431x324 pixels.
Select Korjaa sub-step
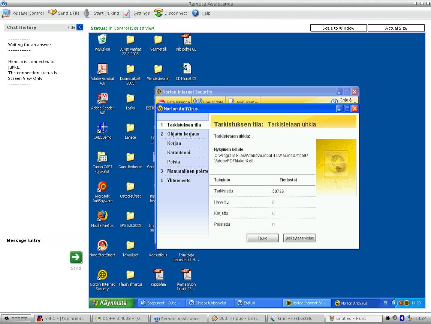[174, 143]
